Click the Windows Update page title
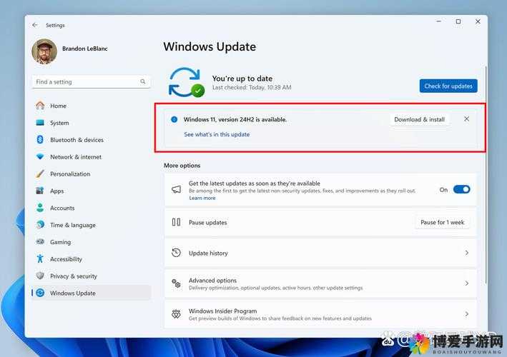 pyautogui.click(x=210, y=46)
